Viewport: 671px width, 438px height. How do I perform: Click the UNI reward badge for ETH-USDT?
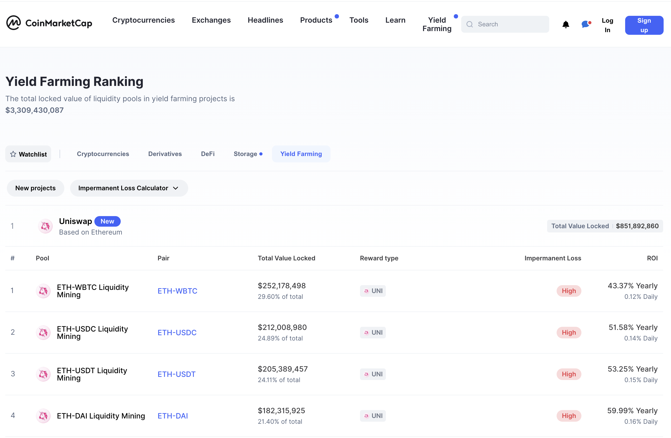coord(373,374)
